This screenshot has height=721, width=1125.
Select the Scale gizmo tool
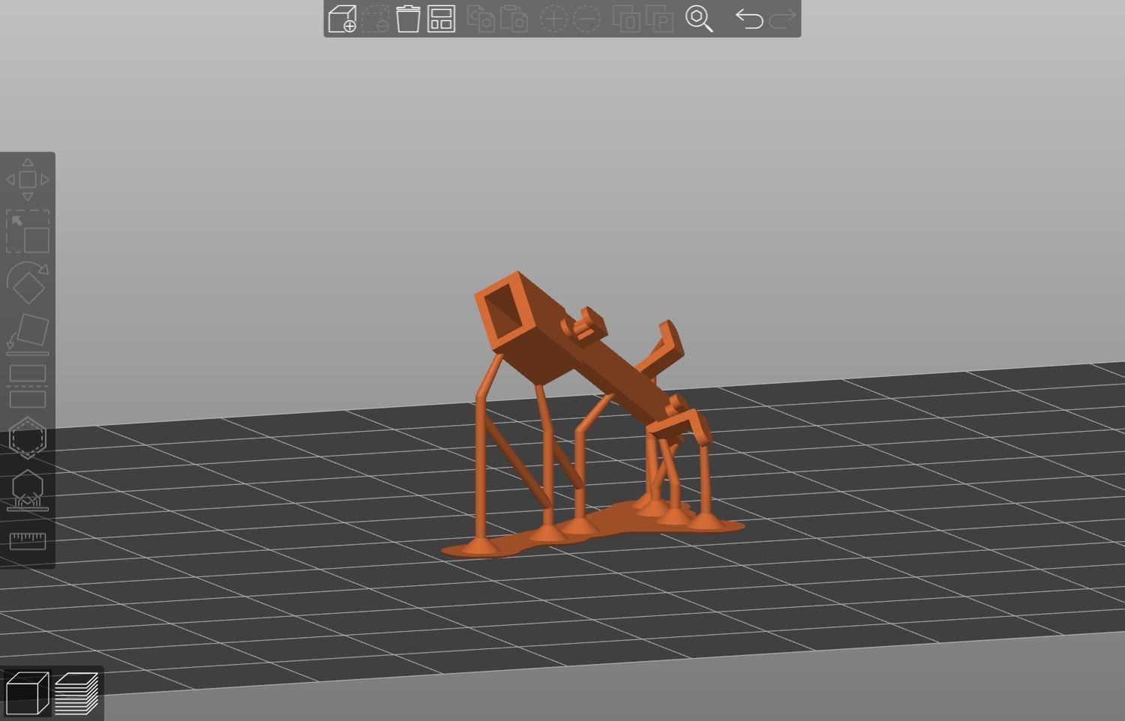[x=28, y=232]
